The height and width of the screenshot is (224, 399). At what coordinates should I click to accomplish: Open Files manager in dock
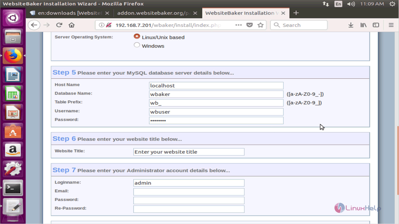point(13,37)
